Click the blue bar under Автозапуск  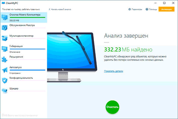(x=27, y=70)
